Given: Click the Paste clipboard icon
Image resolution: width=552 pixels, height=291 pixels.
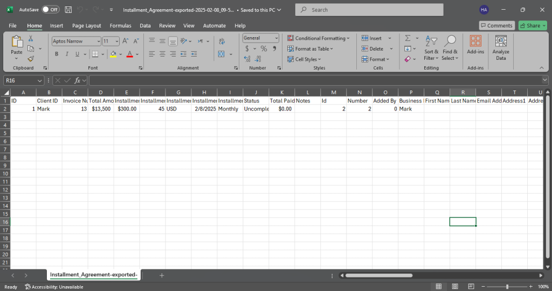Looking at the screenshot, I should pos(17,41).
